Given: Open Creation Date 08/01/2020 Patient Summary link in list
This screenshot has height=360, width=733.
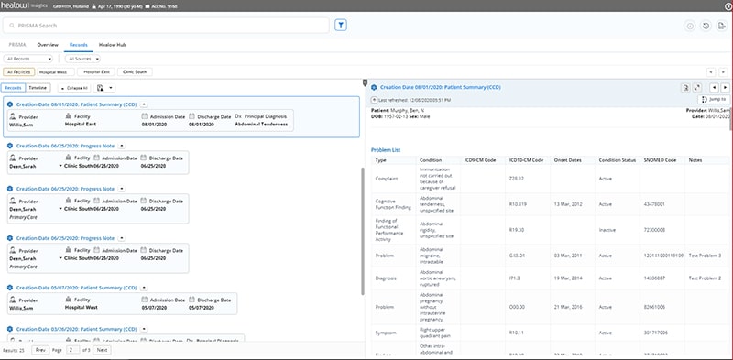Looking at the screenshot, I should (x=76, y=104).
